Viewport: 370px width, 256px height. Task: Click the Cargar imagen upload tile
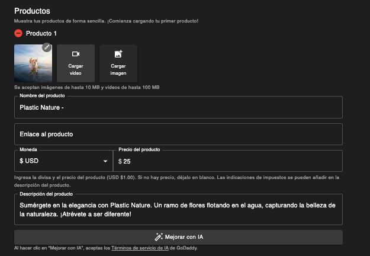[x=118, y=63]
